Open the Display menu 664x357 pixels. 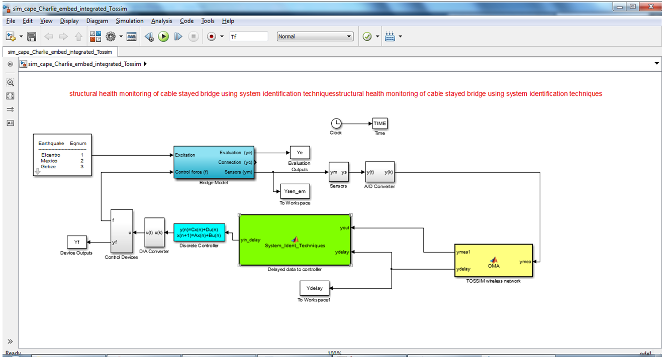coord(69,21)
